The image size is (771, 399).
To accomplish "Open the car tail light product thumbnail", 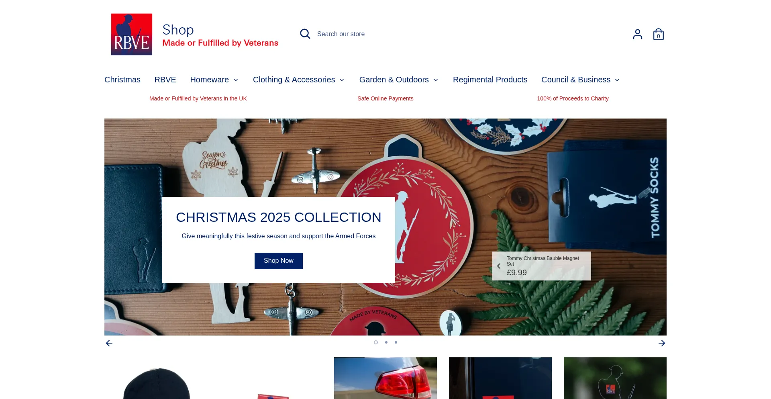I will click(x=385, y=378).
